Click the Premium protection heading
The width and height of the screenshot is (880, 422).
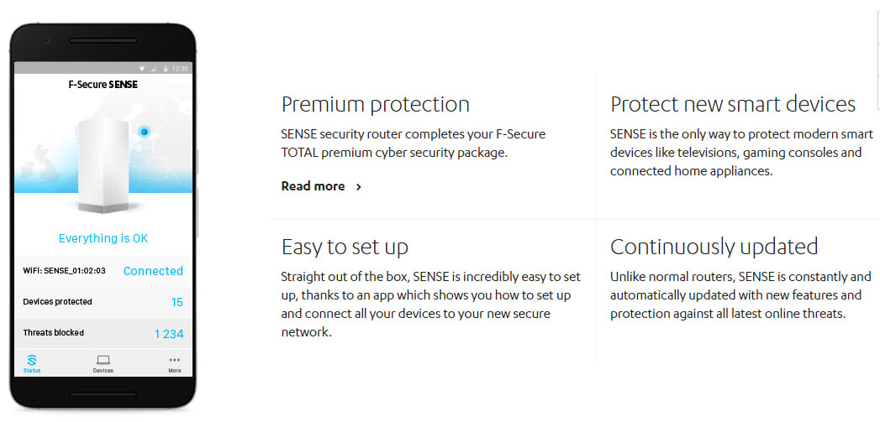tap(376, 105)
